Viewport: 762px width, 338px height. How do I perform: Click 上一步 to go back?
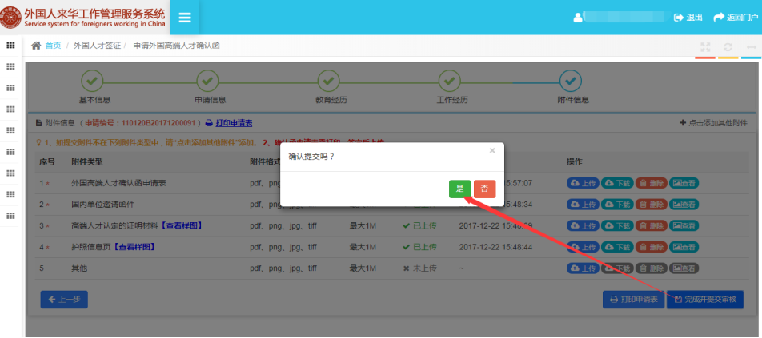click(64, 300)
